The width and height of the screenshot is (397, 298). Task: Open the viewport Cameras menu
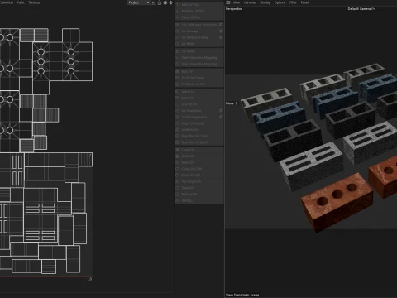coord(250,2)
